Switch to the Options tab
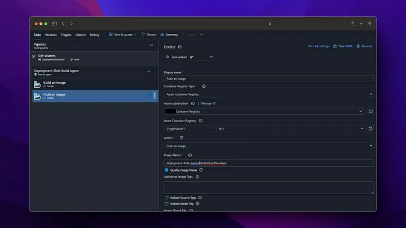This screenshot has width=406, height=228. coord(81,35)
